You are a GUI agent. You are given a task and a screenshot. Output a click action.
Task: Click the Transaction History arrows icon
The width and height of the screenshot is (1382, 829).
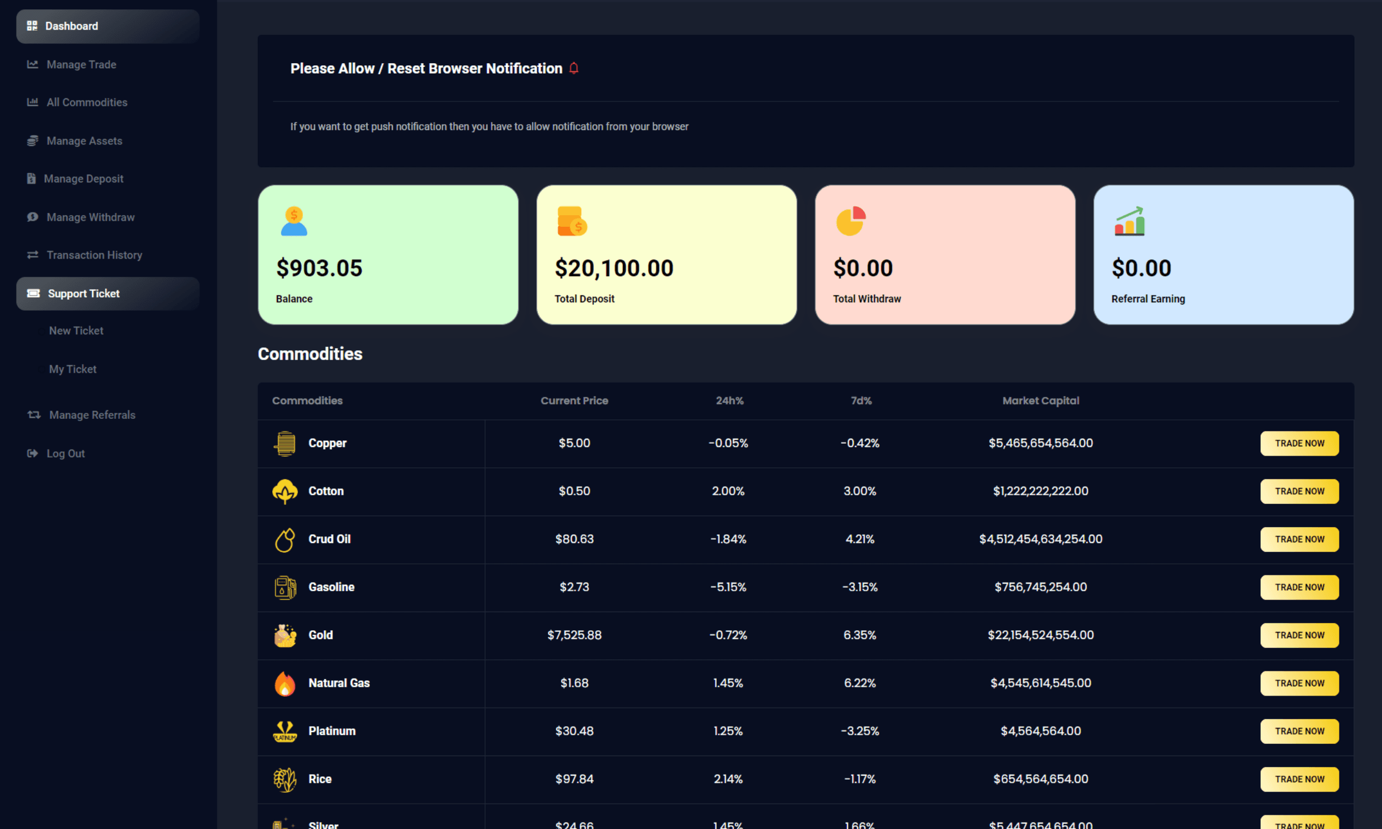tap(33, 255)
